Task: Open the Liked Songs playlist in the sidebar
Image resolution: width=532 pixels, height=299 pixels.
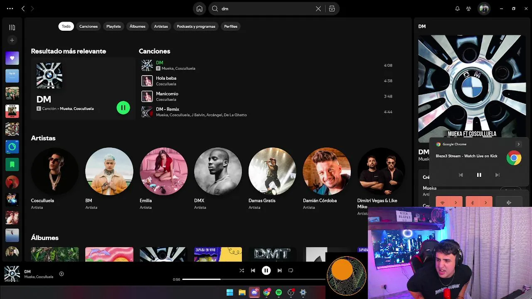Action: click(x=12, y=58)
